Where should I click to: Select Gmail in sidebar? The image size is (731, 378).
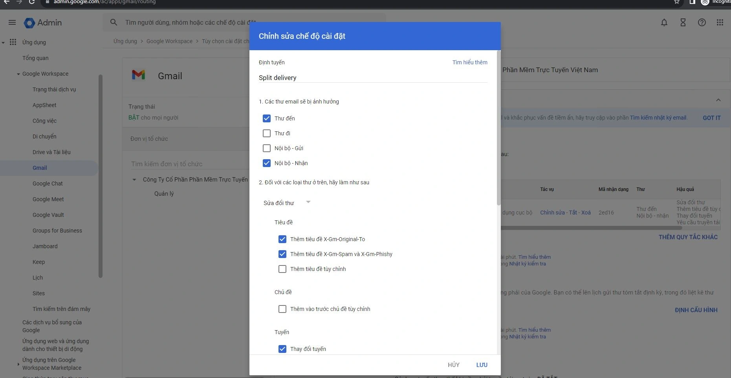(40, 168)
